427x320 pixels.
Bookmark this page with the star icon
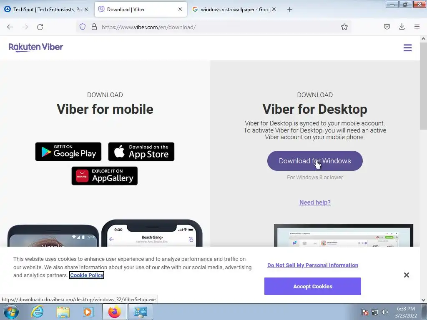pyautogui.click(x=344, y=27)
